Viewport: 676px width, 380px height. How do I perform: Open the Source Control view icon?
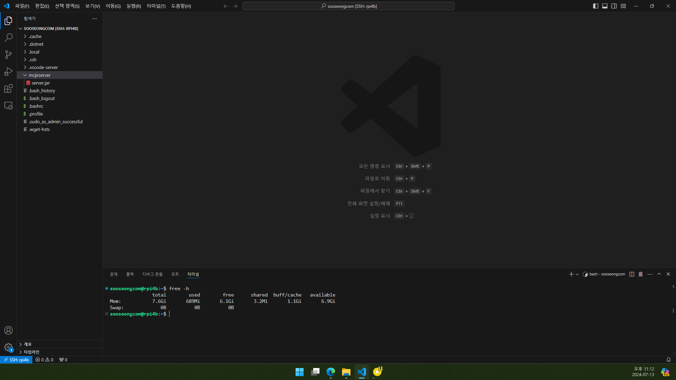coord(8,55)
